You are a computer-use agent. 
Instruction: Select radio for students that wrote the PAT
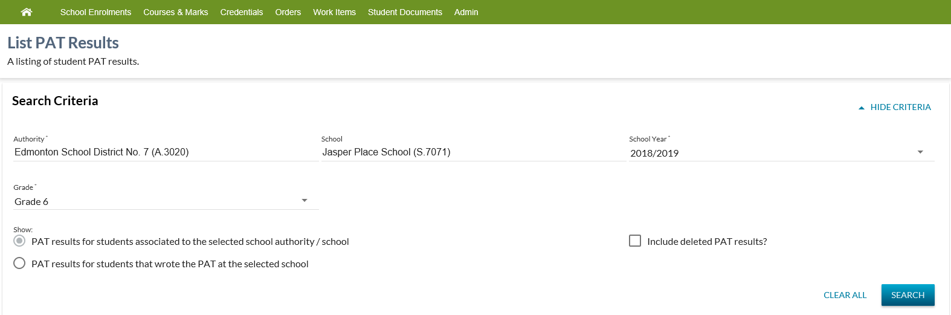tap(19, 263)
